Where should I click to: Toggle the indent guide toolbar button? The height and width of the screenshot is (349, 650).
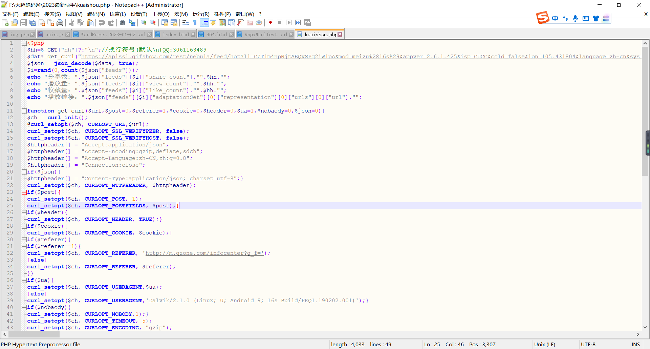coord(204,23)
